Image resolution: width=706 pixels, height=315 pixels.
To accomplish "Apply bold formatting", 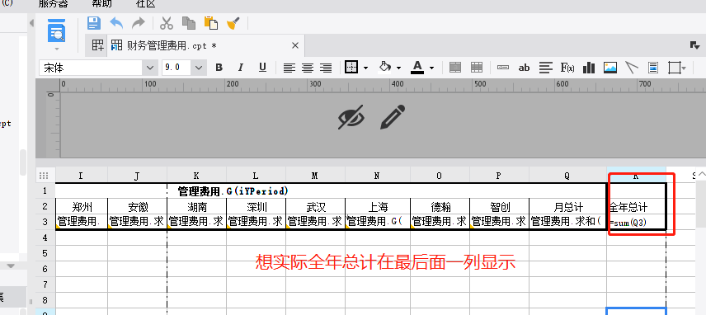I will click(219, 68).
